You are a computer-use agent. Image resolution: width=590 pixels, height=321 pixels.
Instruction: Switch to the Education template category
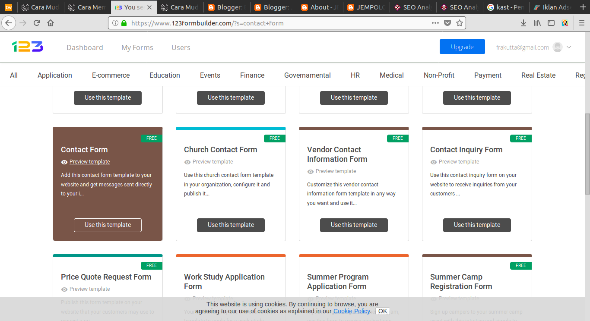[x=165, y=75]
